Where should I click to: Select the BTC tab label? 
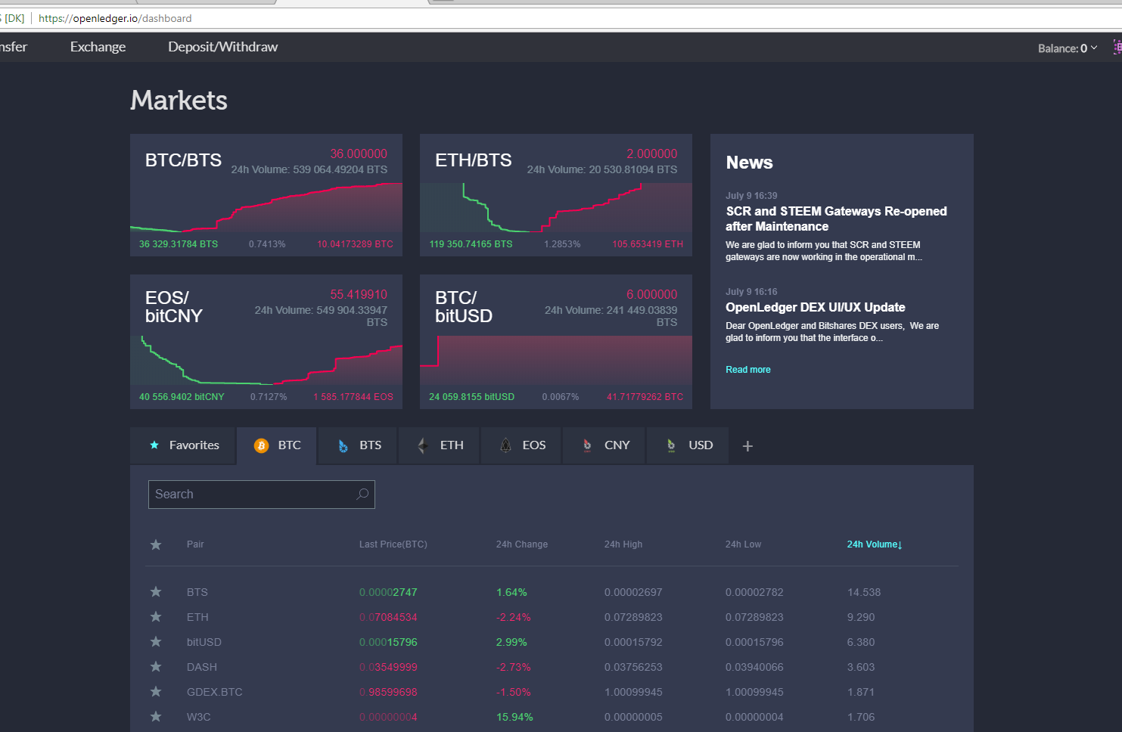pos(290,445)
